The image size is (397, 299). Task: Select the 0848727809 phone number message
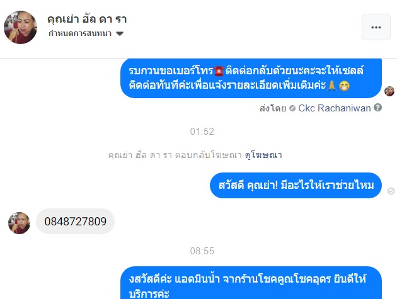click(75, 222)
